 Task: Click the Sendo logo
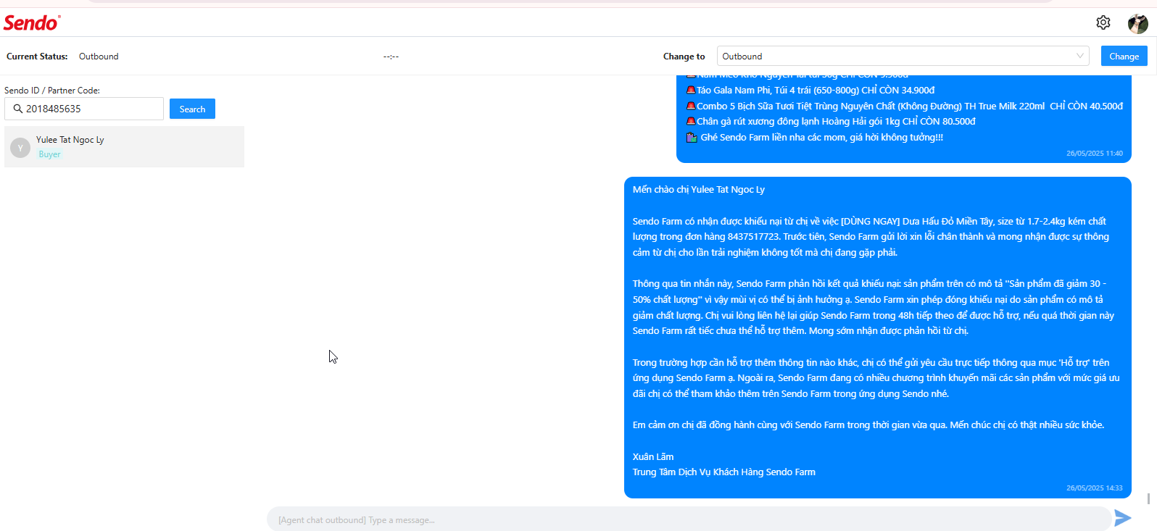(31, 22)
